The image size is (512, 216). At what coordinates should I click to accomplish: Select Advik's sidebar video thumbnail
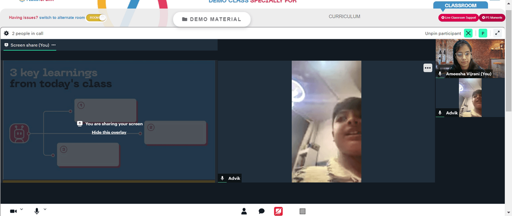(470, 98)
